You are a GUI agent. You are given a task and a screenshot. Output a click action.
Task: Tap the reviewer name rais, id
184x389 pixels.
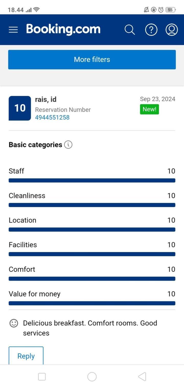(x=46, y=99)
